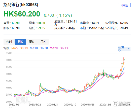Click the MA5 : 38.19 indicator label
Screen dimensions: 132x108
(x=20, y=48)
